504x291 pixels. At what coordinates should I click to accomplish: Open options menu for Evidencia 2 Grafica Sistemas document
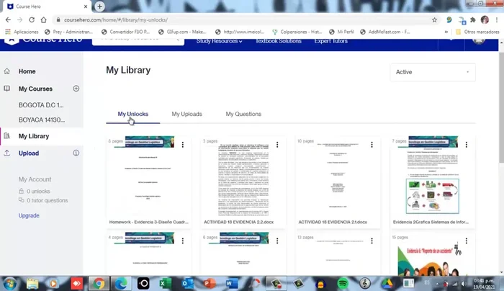(466, 145)
